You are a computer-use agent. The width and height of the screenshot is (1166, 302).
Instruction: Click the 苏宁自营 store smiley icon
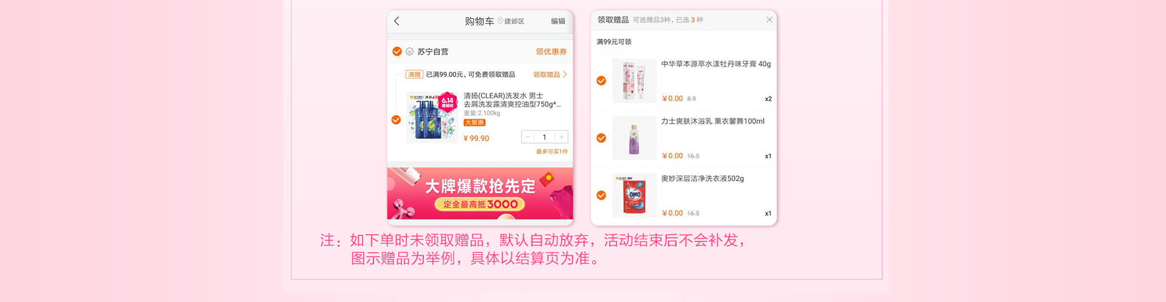click(x=409, y=52)
